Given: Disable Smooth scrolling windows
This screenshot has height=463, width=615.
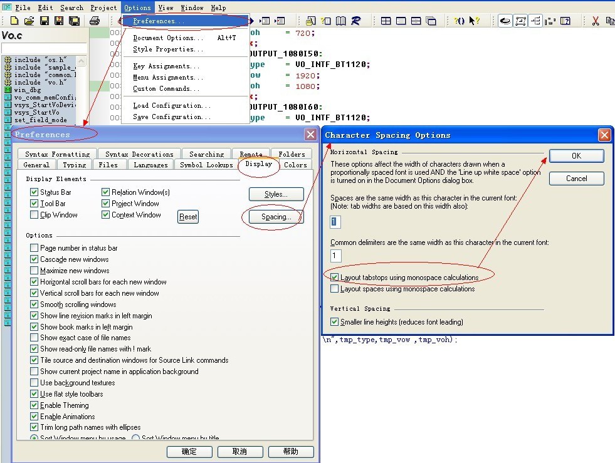Looking at the screenshot, I should [x=34, y=304].
